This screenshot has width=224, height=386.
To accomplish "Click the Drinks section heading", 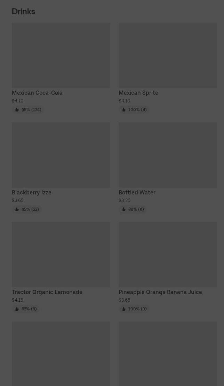I will (23, 11).
